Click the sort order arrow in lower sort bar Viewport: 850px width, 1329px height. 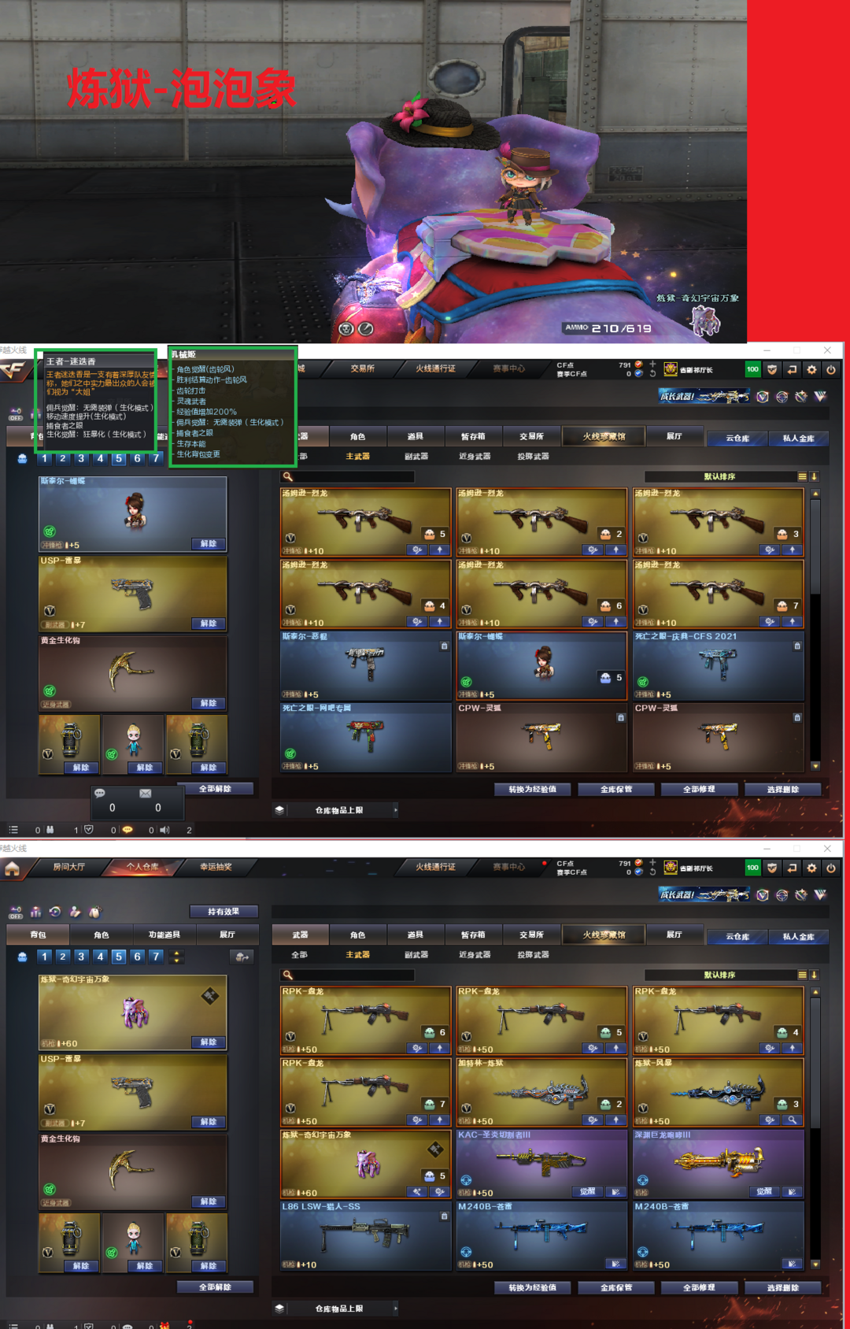coord(814,975)
